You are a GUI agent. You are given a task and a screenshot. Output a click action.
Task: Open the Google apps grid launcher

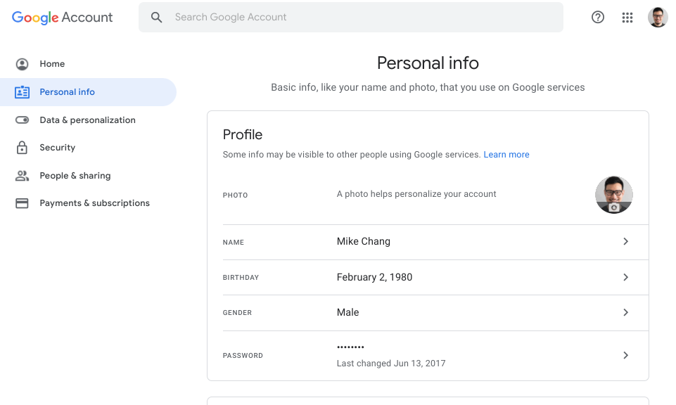coord(627,18)
